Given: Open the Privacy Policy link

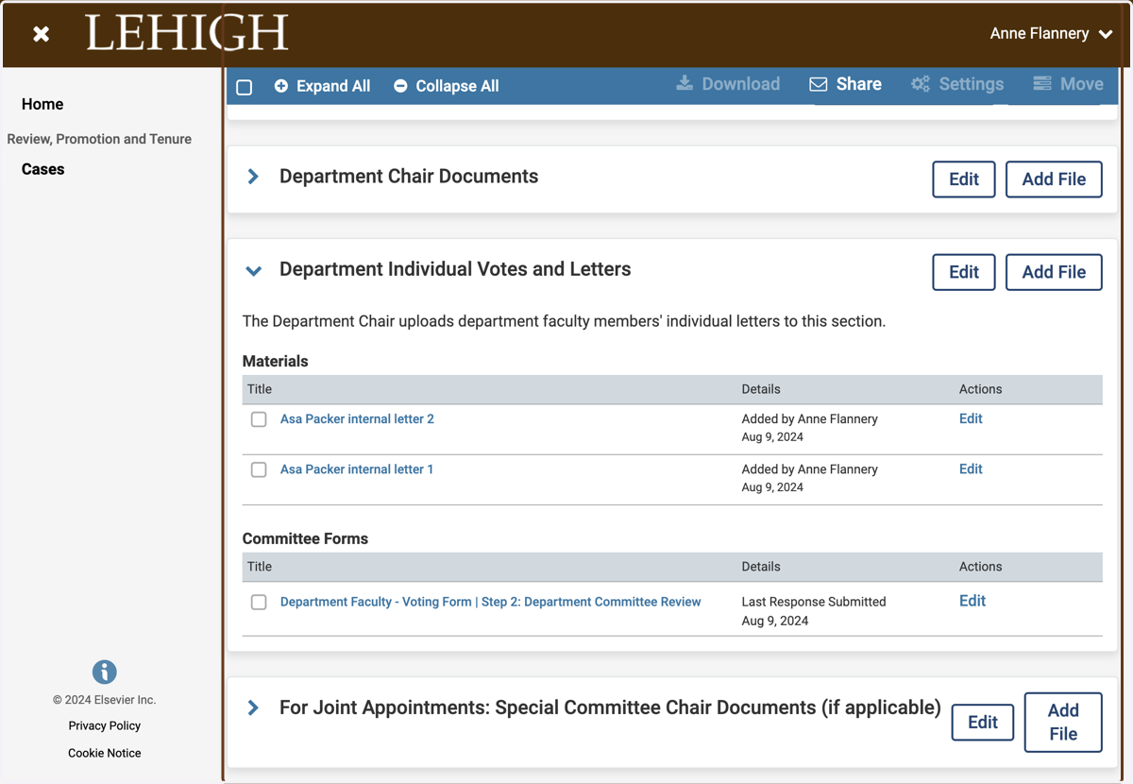Looking at the screenshot, I should [x=105, y=725].
